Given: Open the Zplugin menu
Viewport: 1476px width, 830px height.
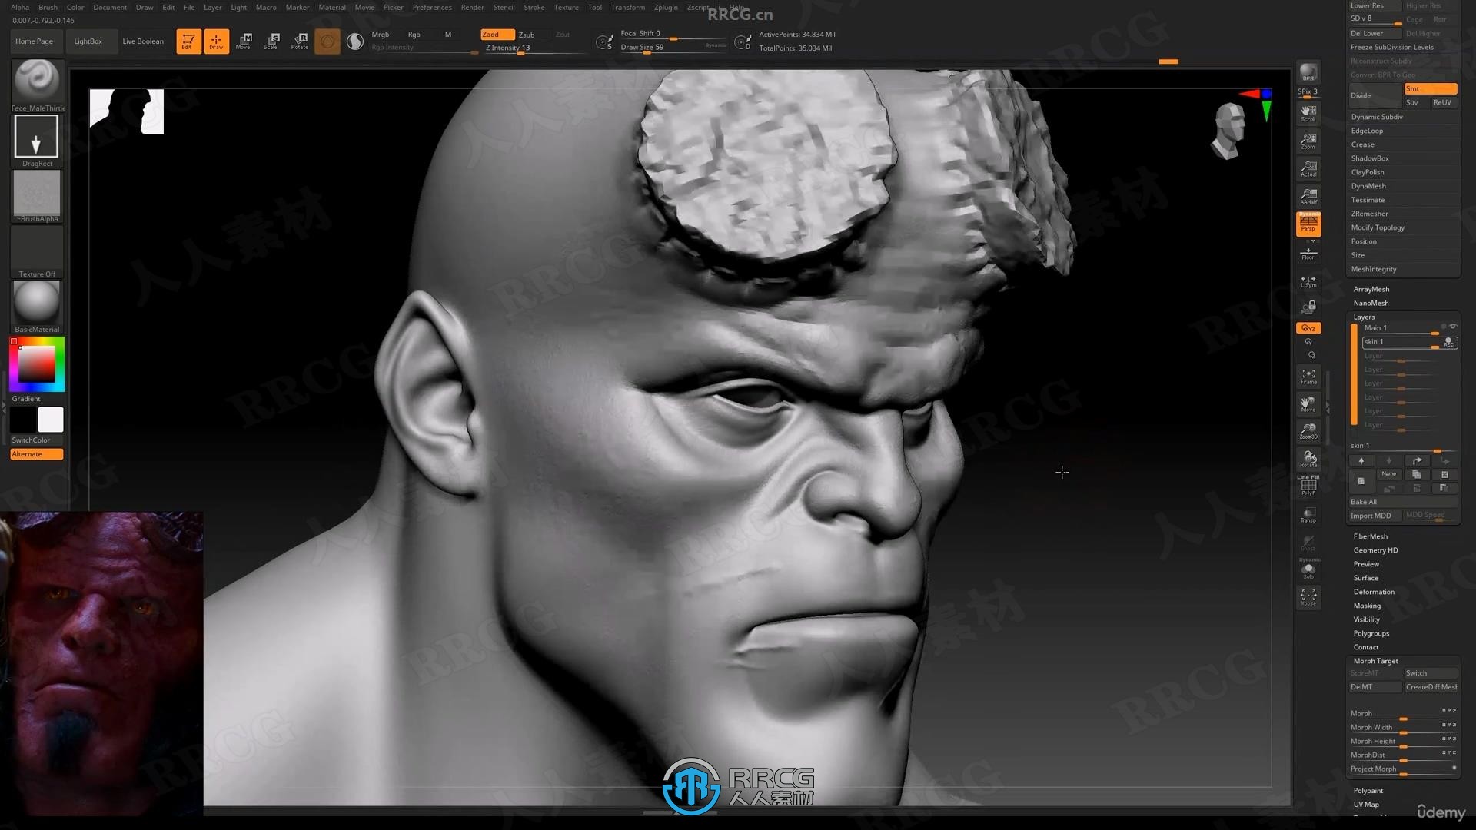Looking at the screenshot, I should (x=666, y=7).
